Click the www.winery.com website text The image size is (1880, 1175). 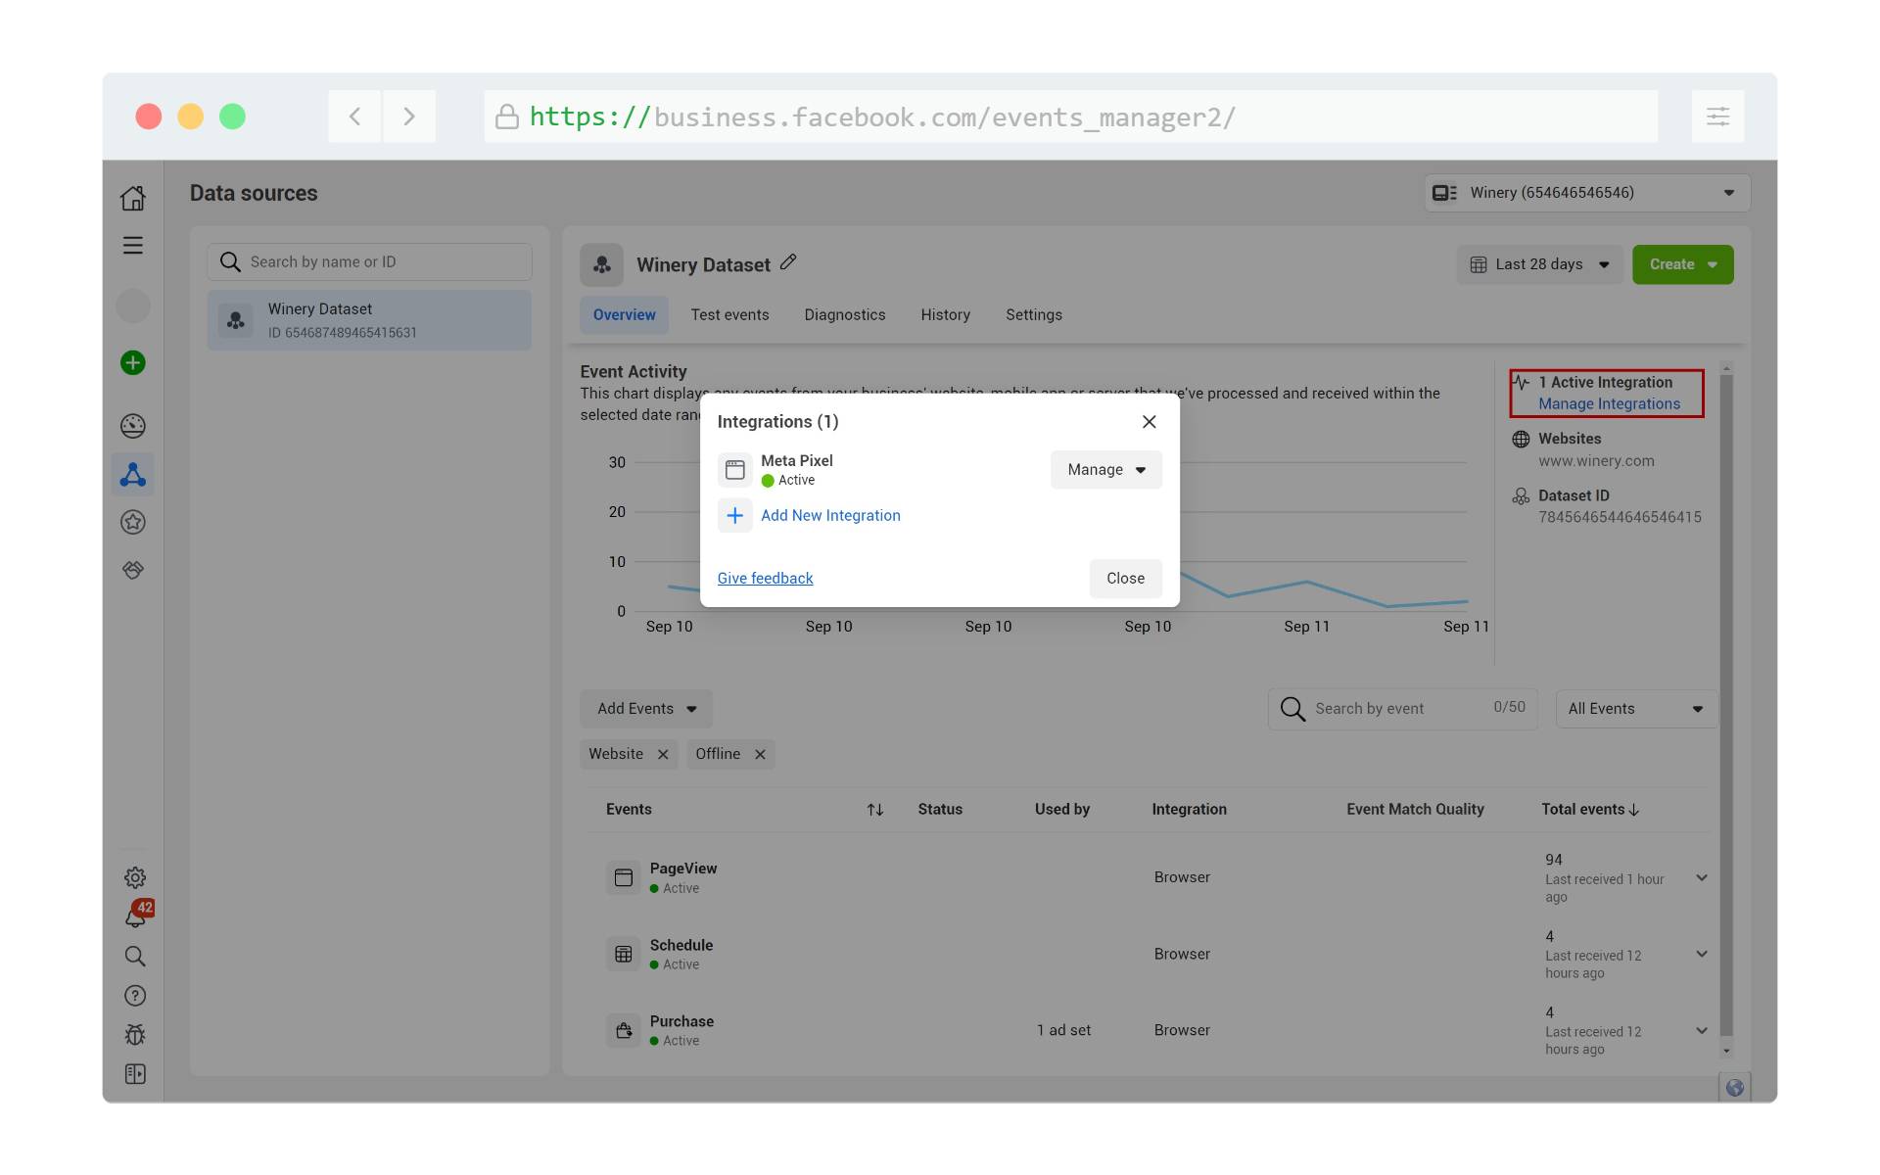(x=1596, y=461)
